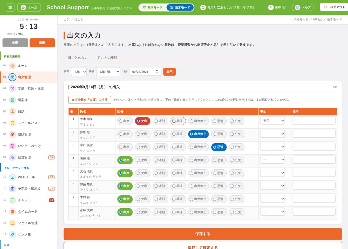
Task: Click the 備考 field for 青木 陽菜
Action: [x=314, y=121]
